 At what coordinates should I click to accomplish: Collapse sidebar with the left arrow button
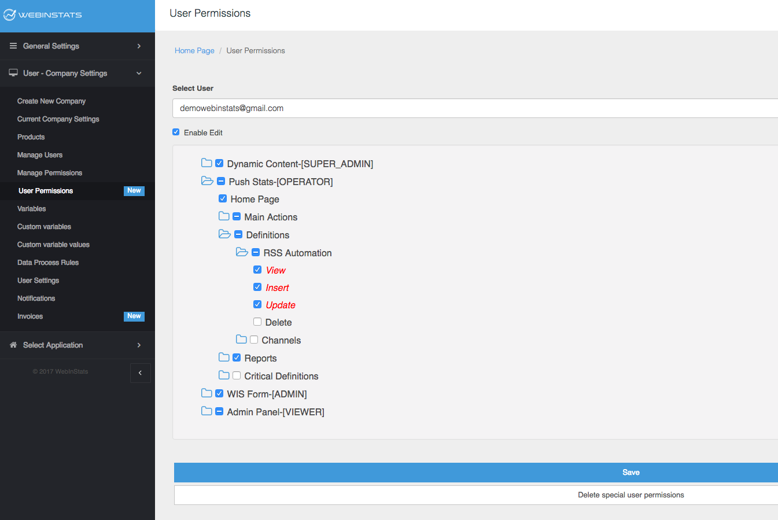pos(141,373)
